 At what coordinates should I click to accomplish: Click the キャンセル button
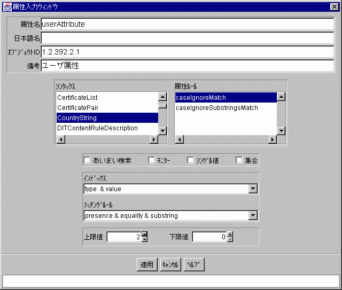coord(170,264)
